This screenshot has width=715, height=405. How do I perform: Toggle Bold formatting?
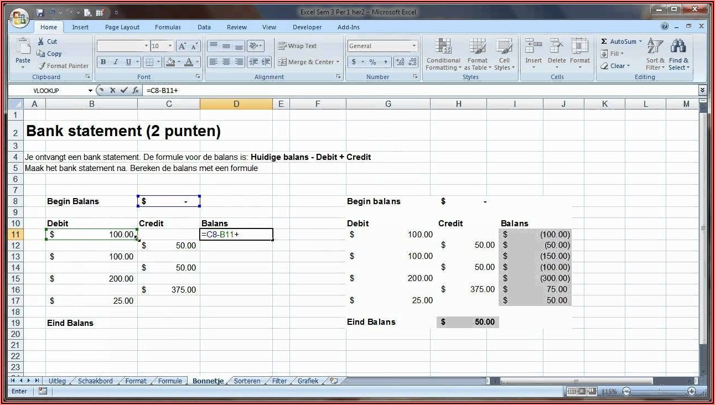(x=103, y=62)
